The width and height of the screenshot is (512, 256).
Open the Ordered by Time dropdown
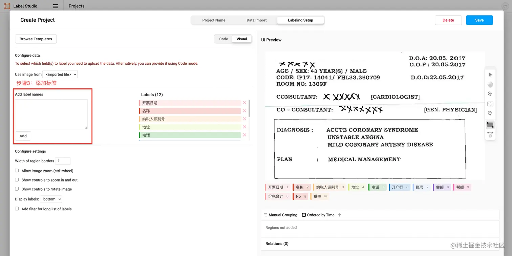pos(318,215)
